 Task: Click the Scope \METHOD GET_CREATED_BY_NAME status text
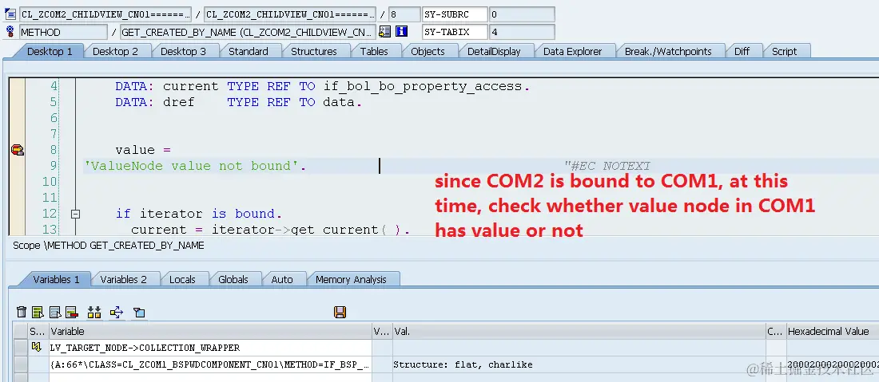tap(108, 245)
